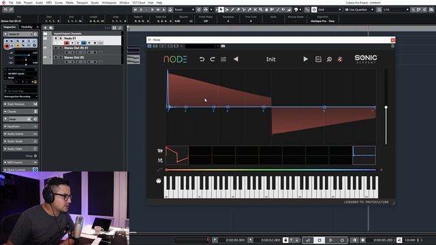Click the transport Record button
This screenshot has width=436, height=245.
coord(342,240)
